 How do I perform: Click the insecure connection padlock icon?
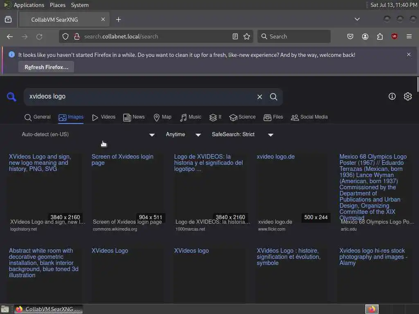(77, 36)
